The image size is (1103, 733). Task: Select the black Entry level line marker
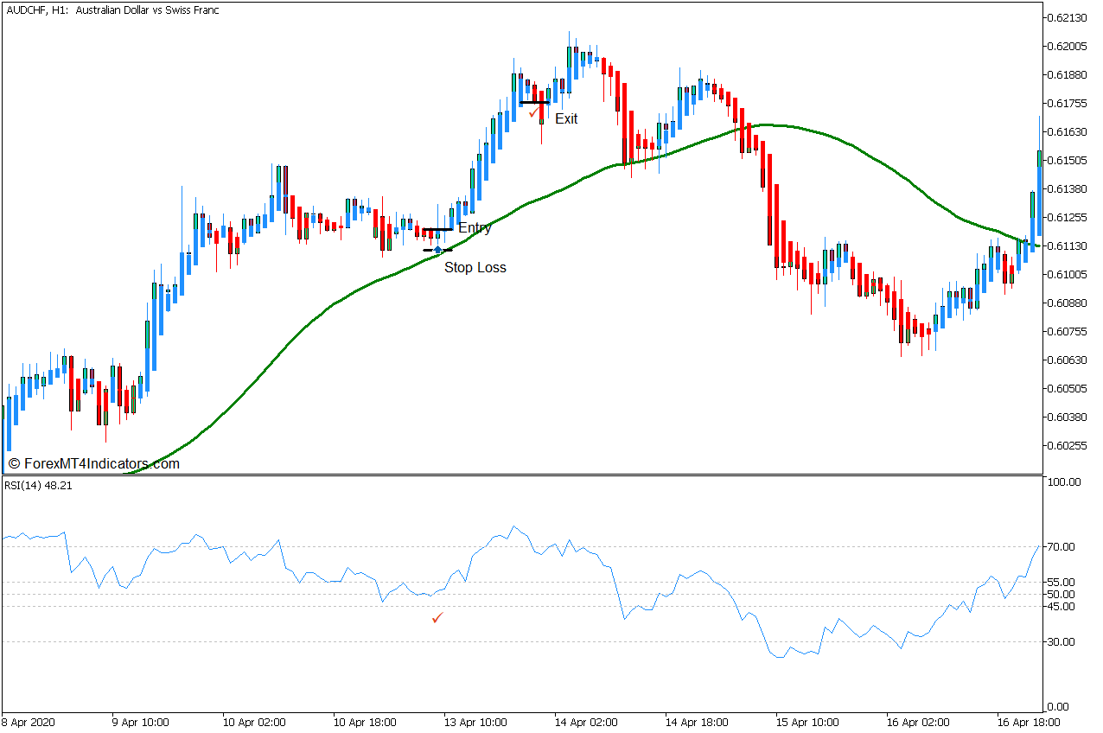coord(437,230)
